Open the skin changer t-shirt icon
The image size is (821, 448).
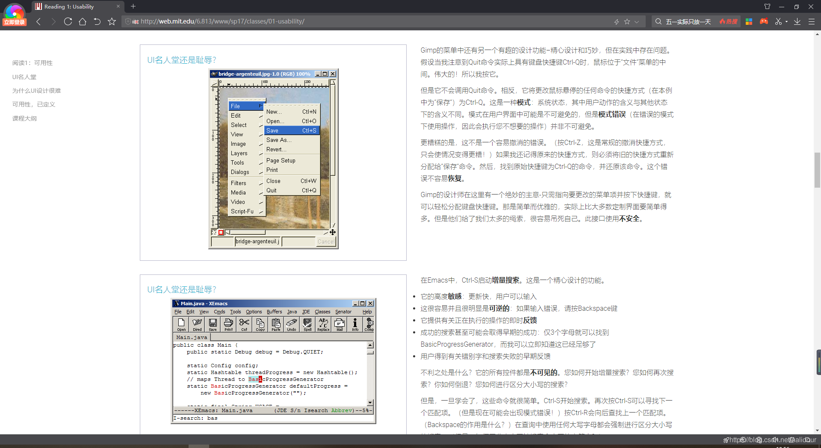click(767, 6)
